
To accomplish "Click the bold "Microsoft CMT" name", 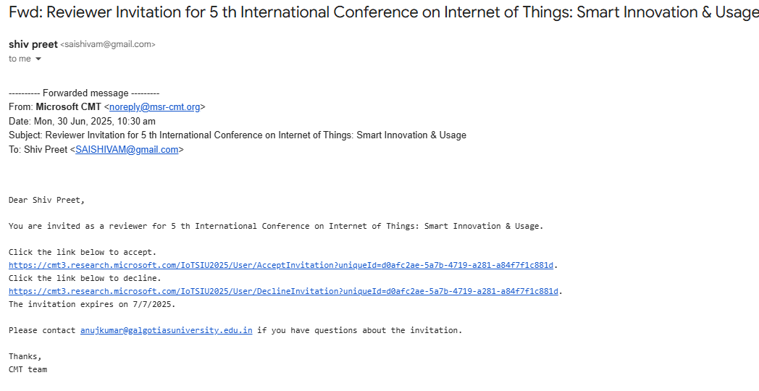I will pos(68,107).
